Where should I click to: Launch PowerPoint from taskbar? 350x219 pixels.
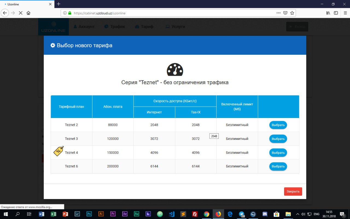pos(65,214)
